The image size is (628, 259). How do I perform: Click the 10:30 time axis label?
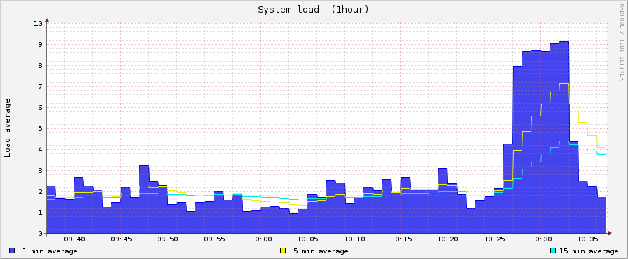[x=541, y=239]
